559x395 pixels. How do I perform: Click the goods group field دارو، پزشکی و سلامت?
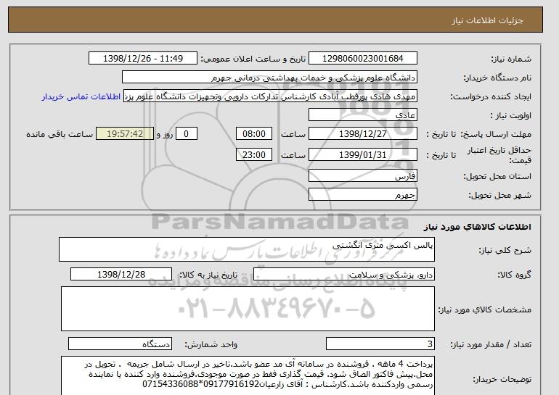tap(343, 275)
